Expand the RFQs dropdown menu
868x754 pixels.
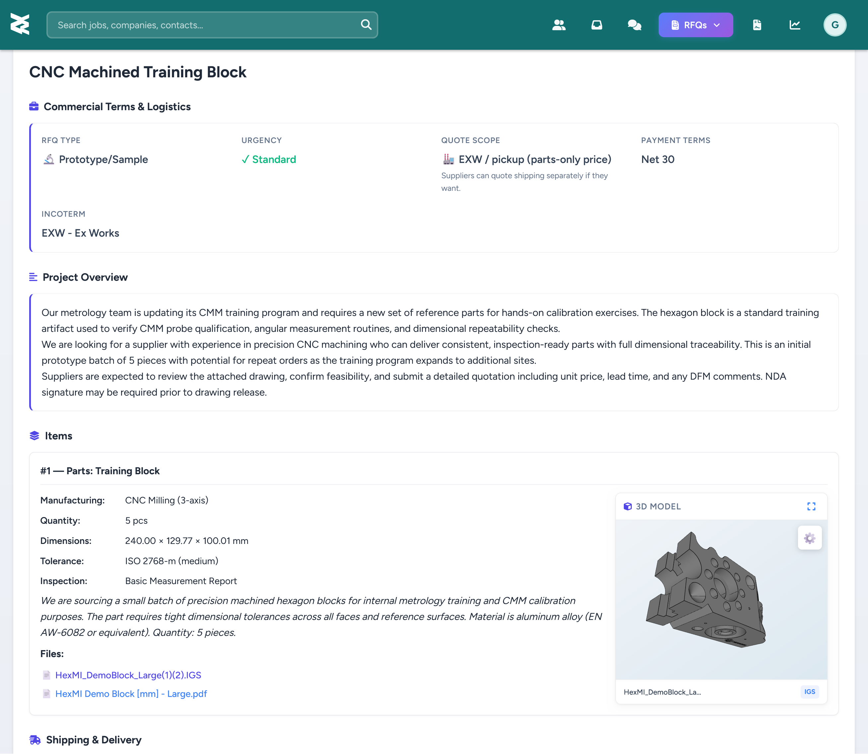tap(695, 25)
